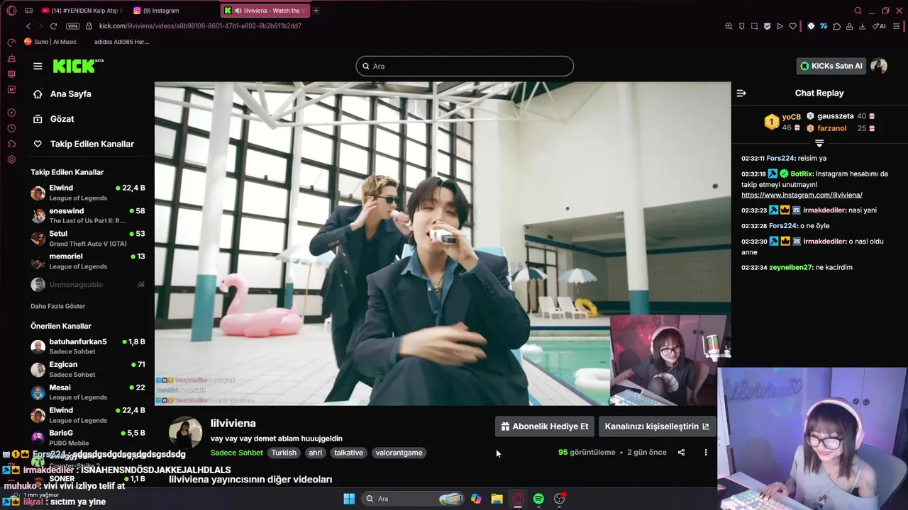Open the Opera sidebar history clock icon
Image resolution: width=908 pixels, height=510 pixels.
tap(11, 128)
